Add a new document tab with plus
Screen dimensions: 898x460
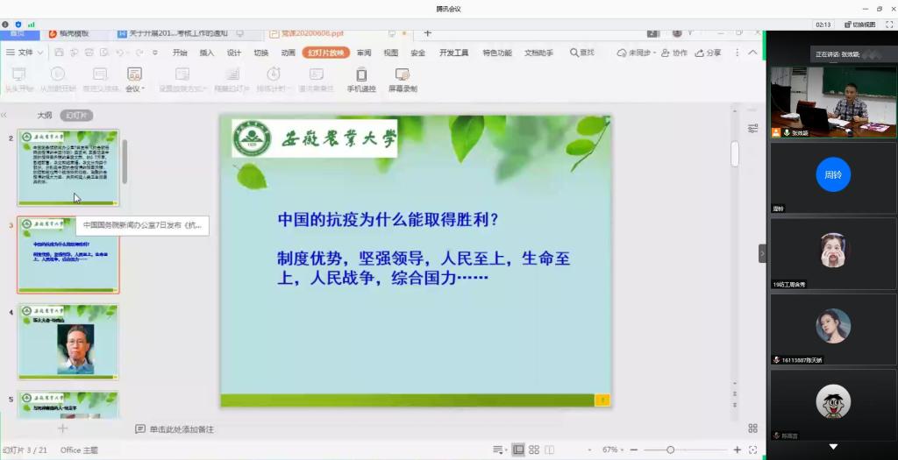427,33
